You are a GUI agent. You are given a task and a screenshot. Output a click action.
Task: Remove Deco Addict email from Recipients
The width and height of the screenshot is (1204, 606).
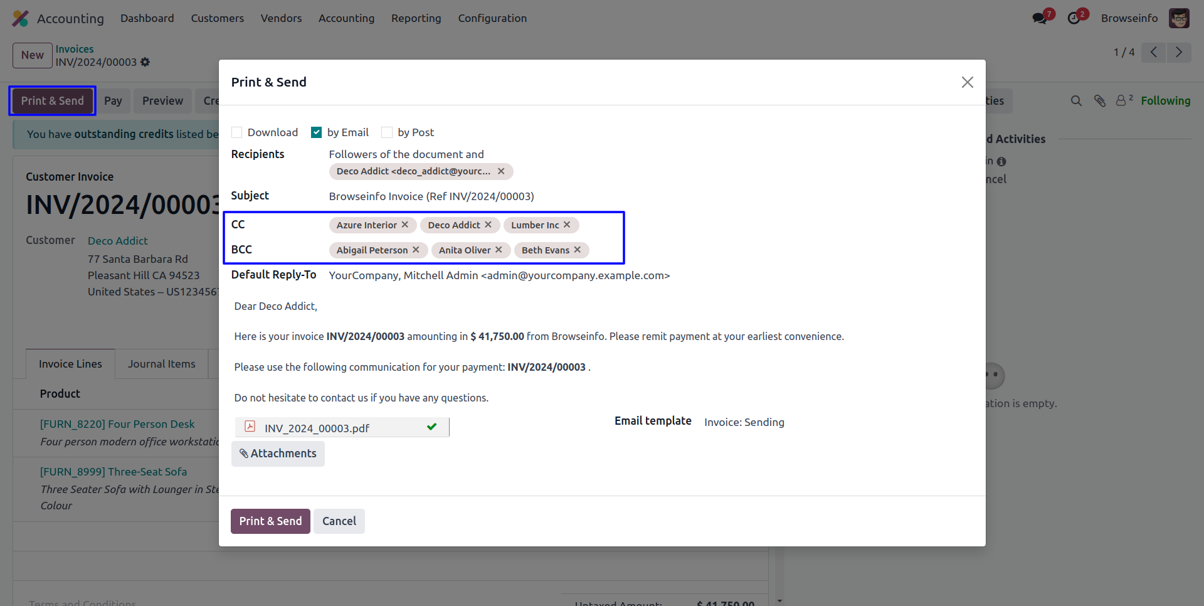pos(501,171)
